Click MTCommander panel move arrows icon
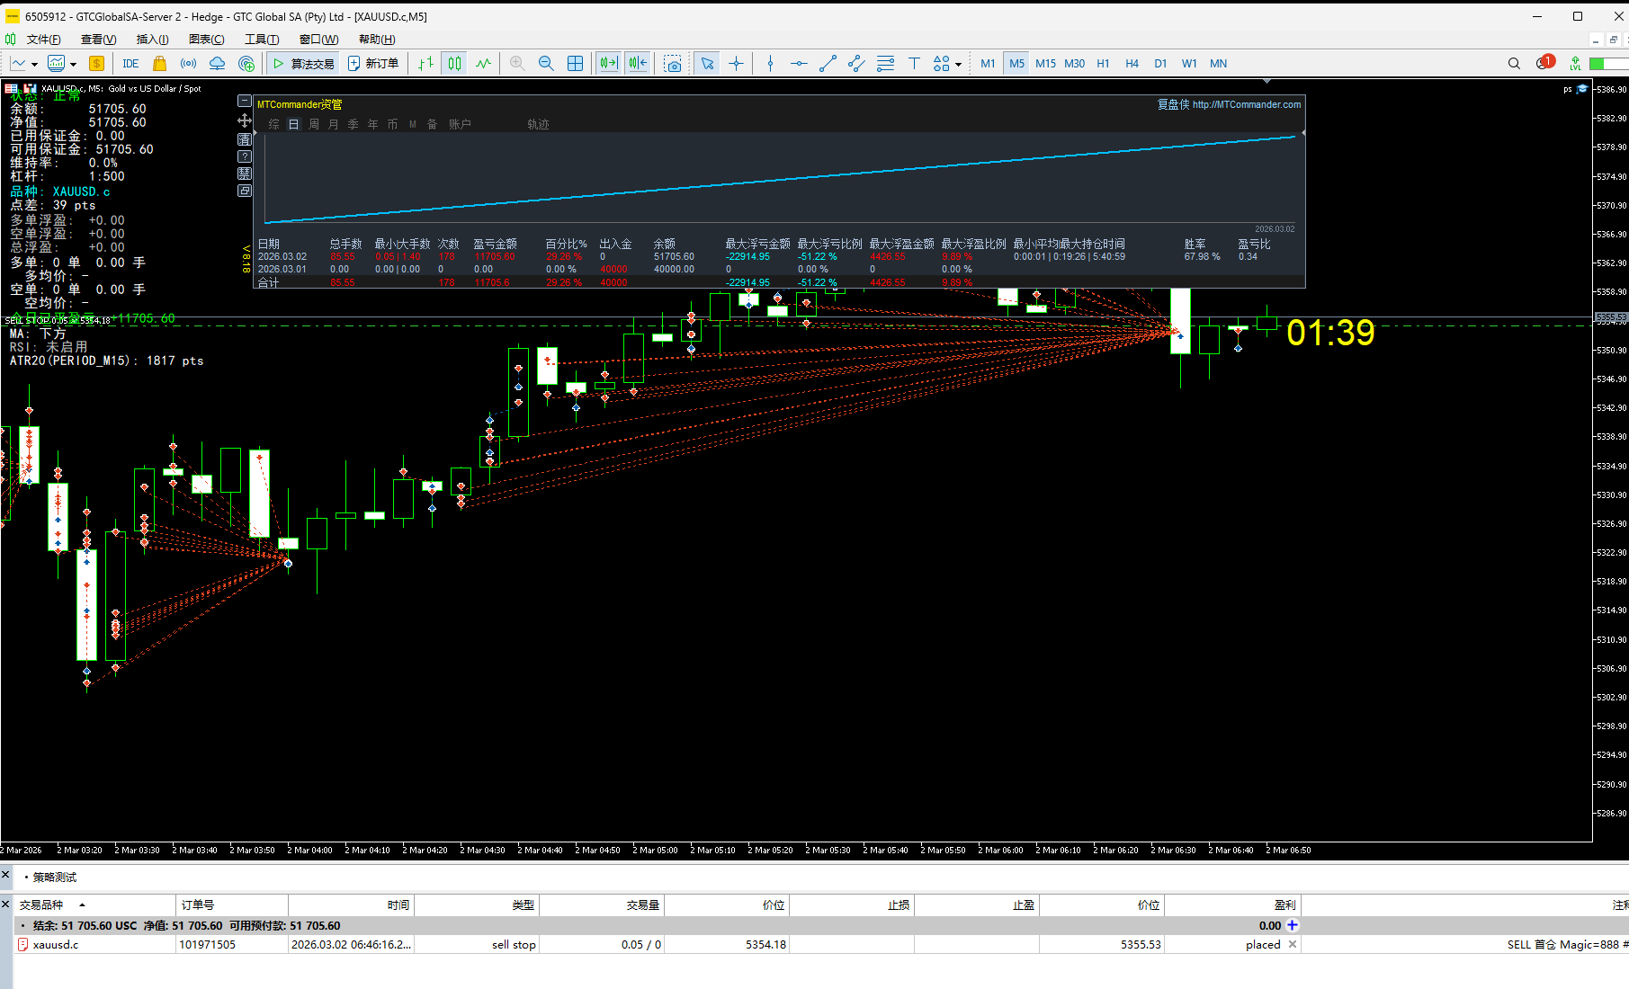The image size is (1629, 989). 244,120
